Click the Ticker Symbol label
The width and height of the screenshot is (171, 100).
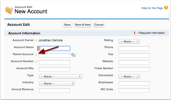(x=104, y=68)
